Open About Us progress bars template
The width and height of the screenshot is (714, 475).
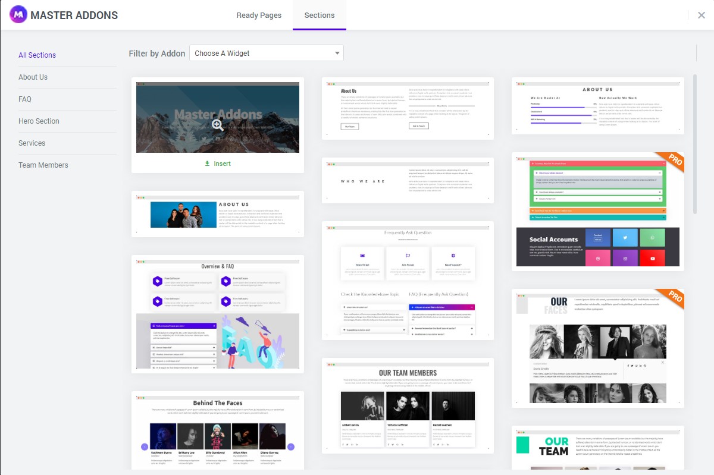pos(598,106)
